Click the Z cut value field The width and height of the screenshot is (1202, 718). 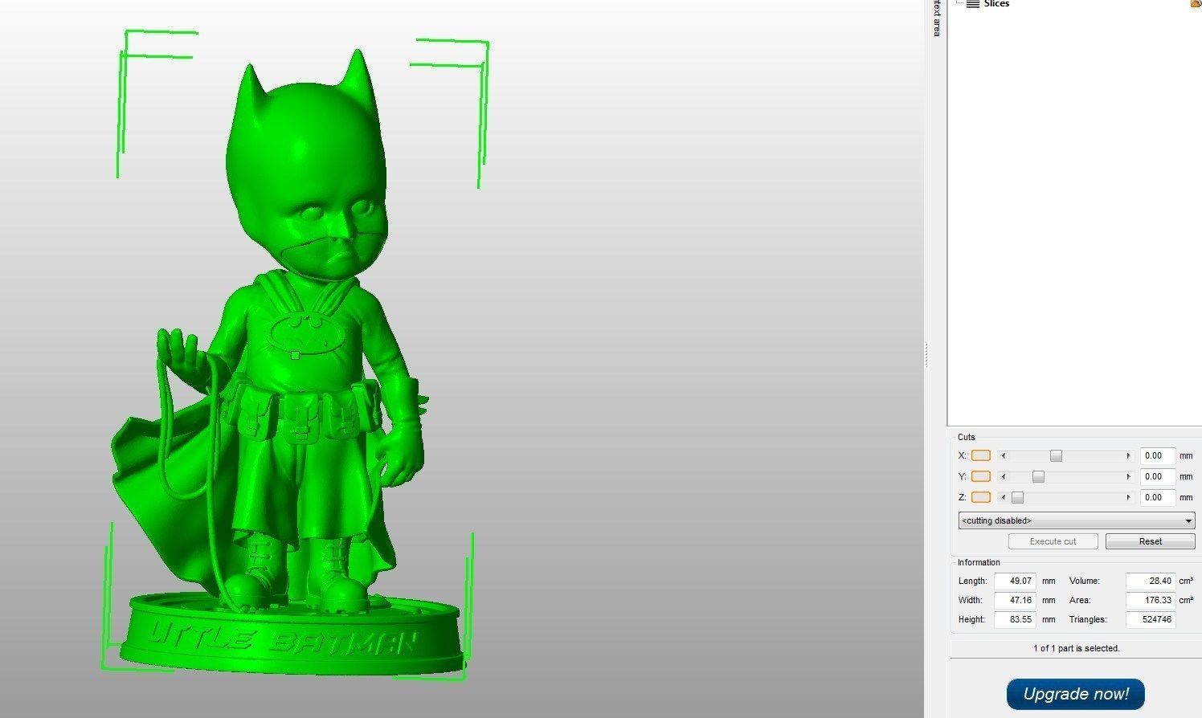[1157, 497]
